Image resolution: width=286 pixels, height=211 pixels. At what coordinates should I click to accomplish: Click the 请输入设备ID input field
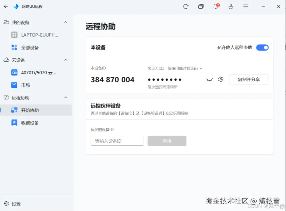[x=117, y=141]
